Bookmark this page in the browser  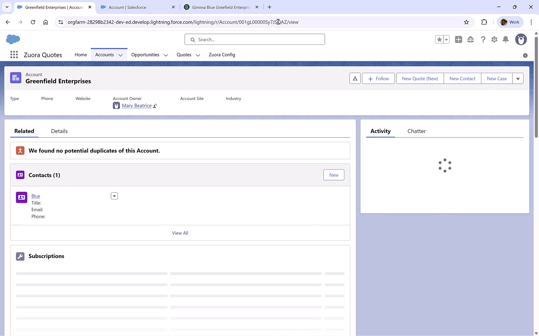(x=466, y=22)
